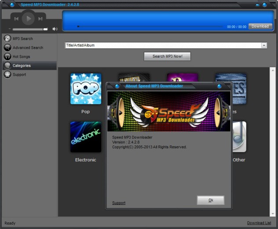This screenshot has height=229, width=278.
Task: Click the About dialog left blue orb
Action: tap(117, 86)
